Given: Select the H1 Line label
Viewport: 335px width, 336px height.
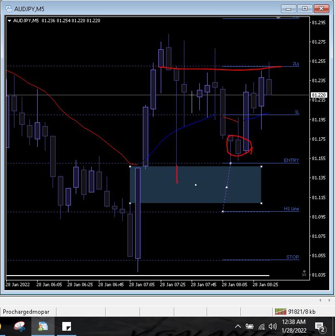Looking at the screenshot, I should [x=291, y=208].
